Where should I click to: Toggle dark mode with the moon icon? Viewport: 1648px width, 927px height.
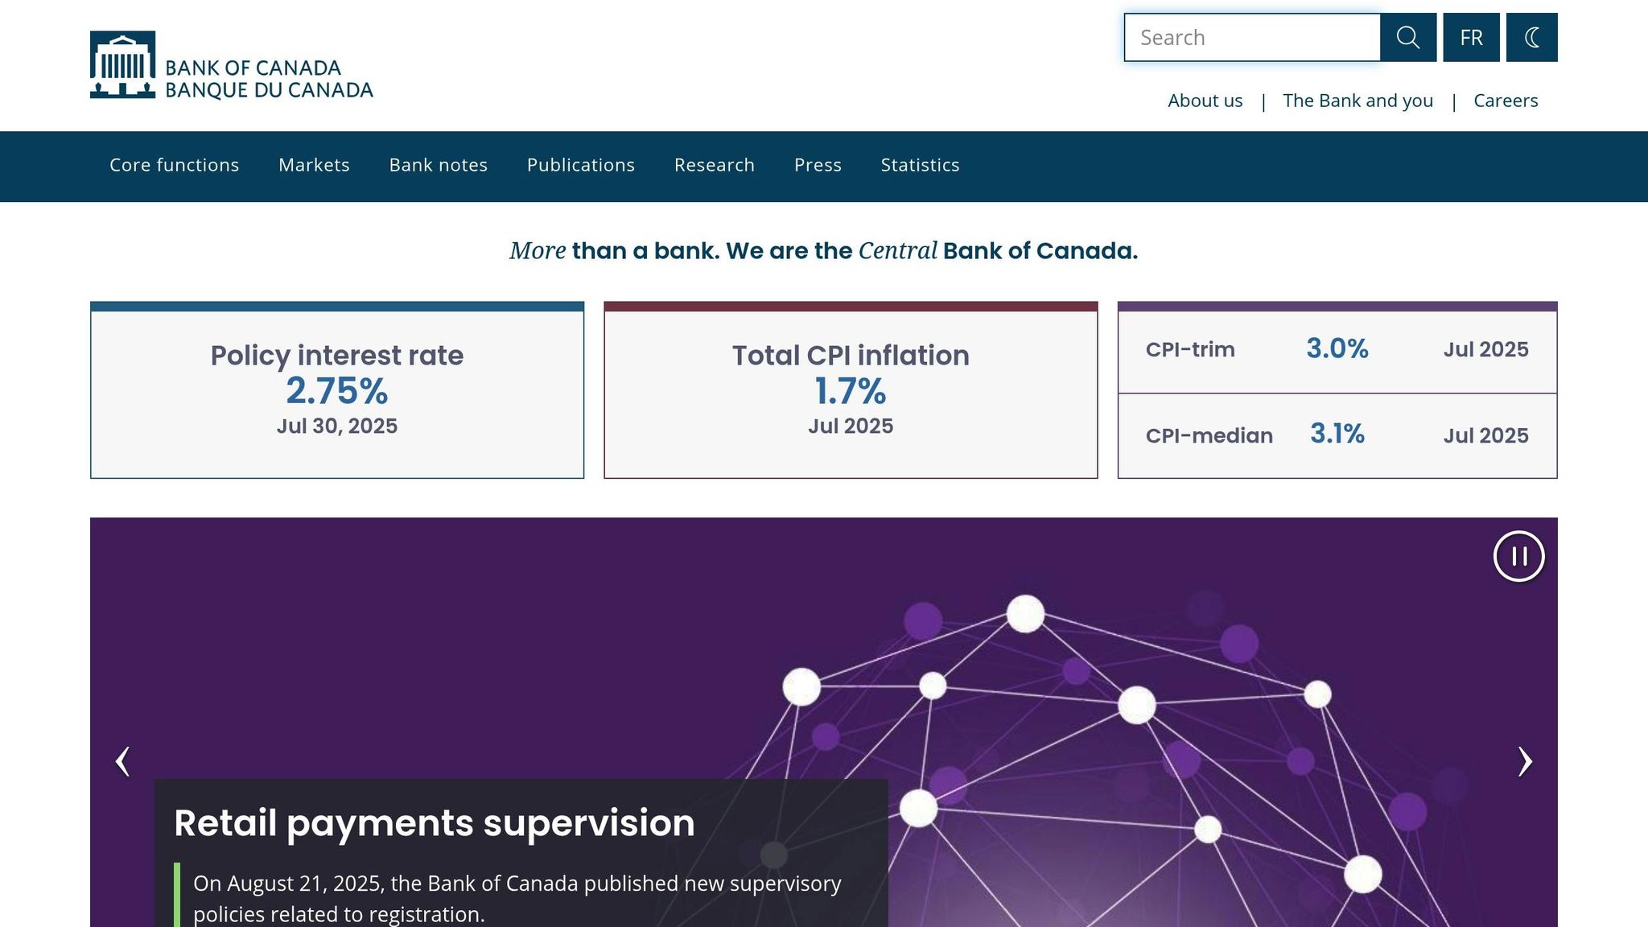pos(1531,37)
